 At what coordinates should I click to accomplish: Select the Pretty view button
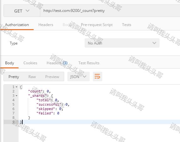[14, 76]
